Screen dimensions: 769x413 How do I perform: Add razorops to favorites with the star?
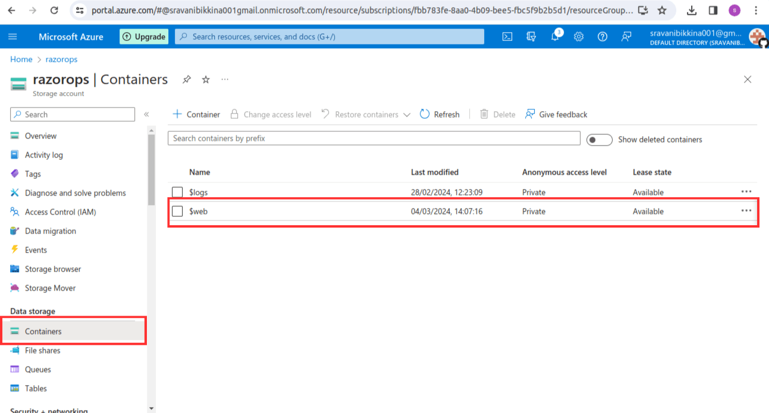pos(205,79)
